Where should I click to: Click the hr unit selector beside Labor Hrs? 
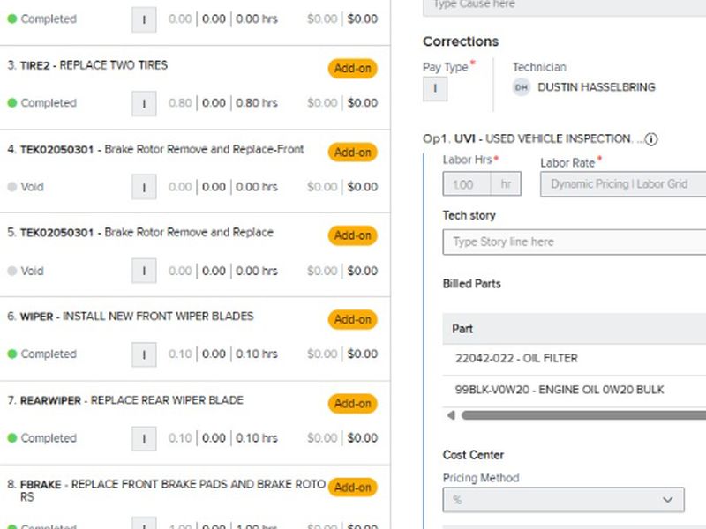click(x=507, y=184)
